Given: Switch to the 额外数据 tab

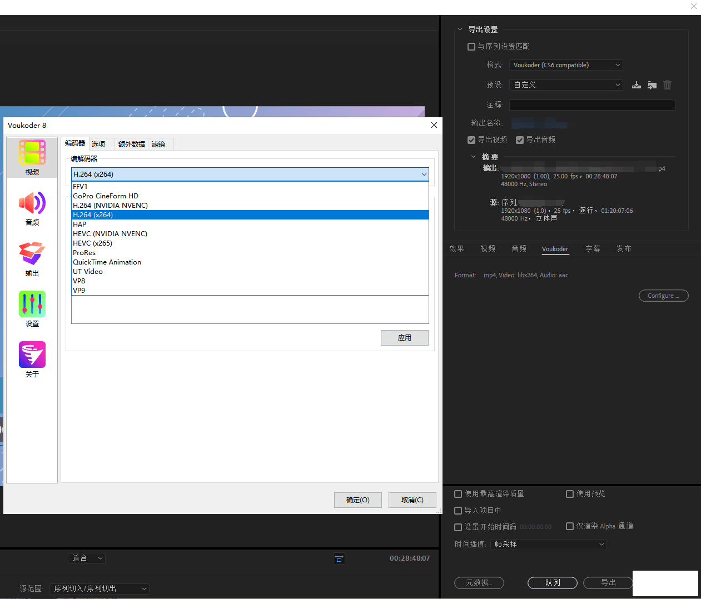Looking at the screenshot, I should pyautogui.click(x=132, y=144).
